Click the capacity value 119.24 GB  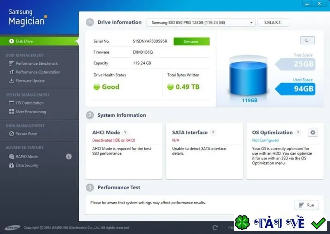142,63
